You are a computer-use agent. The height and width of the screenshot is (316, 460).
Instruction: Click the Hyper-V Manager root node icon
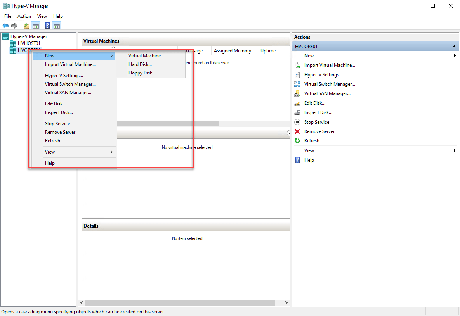click(x=5, y=36)
